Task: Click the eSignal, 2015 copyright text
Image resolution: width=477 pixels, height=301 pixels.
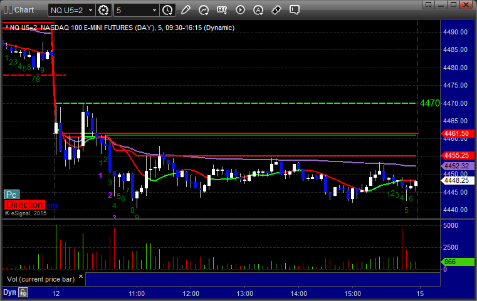Action: click(26, 213)
